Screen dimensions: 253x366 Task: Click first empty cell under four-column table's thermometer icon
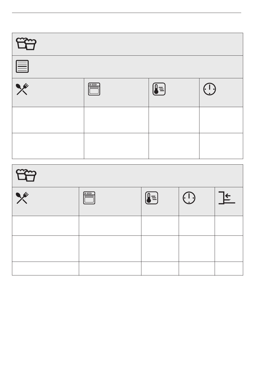tap(174, 120)
